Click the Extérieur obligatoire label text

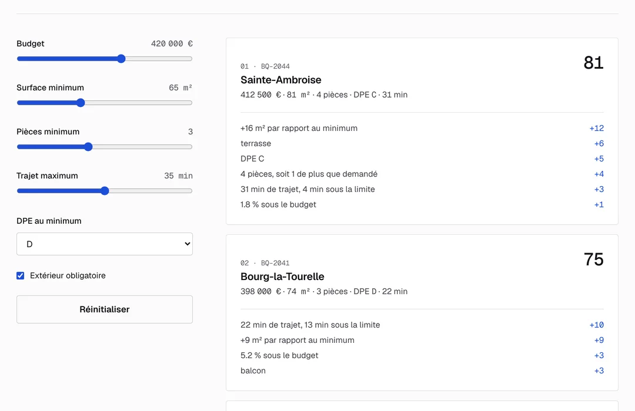click(x=68, y=275)
